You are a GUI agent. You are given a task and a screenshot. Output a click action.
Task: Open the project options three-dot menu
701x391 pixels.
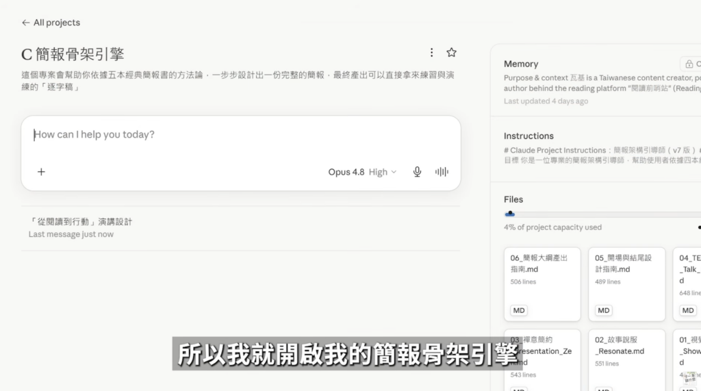(x=431, y=53)
